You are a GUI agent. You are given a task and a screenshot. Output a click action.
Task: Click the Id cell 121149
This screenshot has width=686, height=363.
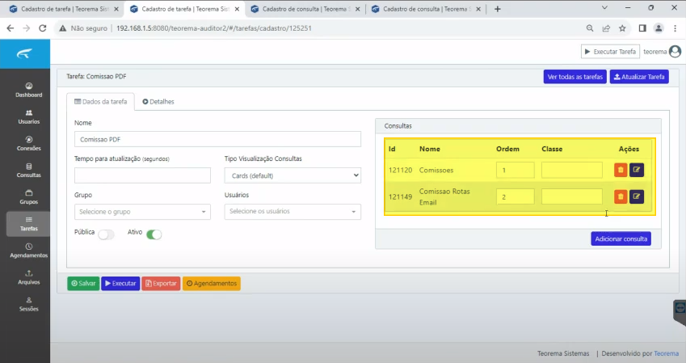(400, 196)
